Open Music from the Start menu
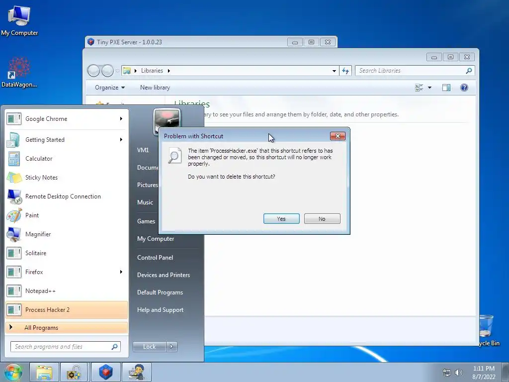 [x=145, y=202]
